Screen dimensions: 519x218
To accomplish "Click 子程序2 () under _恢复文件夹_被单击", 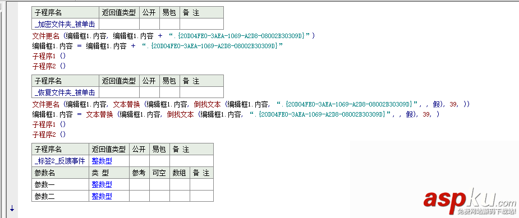I will tap(49, 134).
